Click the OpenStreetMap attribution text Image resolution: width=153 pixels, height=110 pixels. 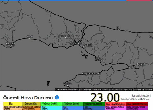(x=104, y=90)
